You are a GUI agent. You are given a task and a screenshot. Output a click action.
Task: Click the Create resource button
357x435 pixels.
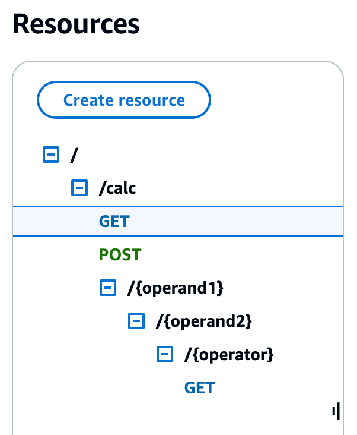point(124,100)
